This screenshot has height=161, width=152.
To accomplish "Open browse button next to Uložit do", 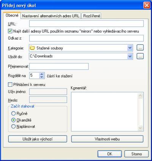I will 140,56.
